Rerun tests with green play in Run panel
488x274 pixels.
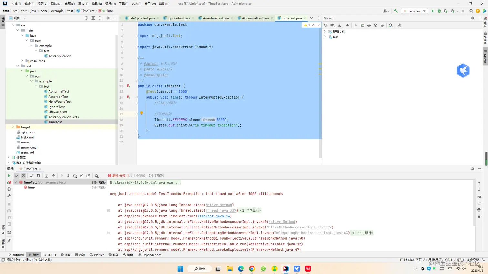pos(9,176)
